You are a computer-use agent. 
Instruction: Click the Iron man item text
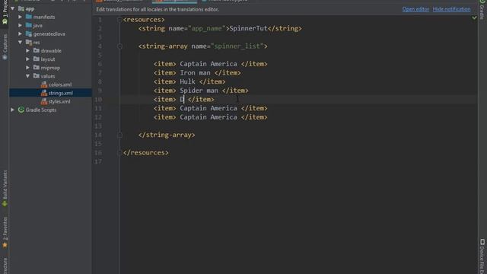pos(195,73)
